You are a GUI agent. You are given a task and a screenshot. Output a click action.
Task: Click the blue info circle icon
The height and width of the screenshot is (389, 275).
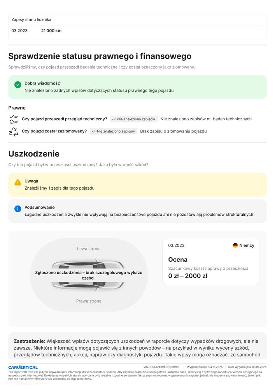click(18, 209)
